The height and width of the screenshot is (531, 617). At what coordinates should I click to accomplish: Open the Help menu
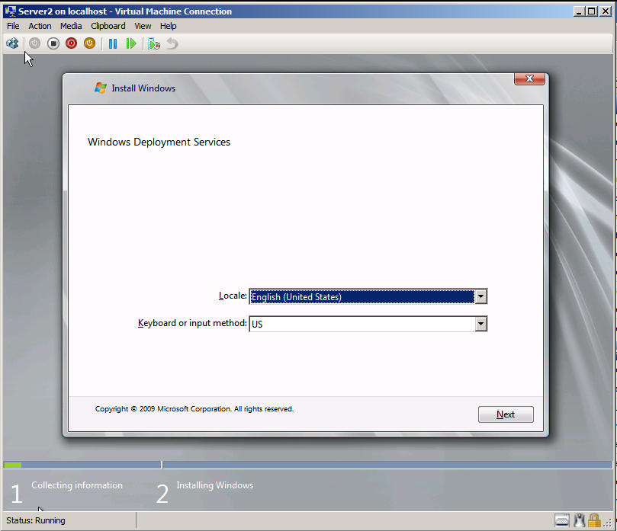[x=168, y=26]
